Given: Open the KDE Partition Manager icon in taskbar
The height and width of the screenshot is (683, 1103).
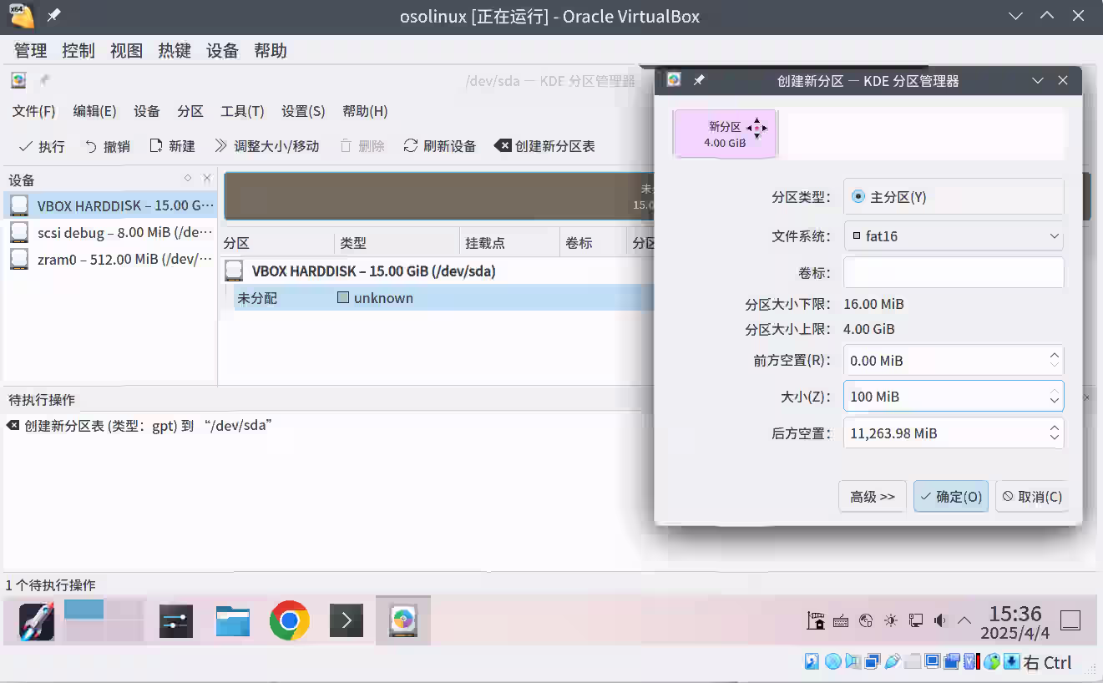Looking at the screenshot, I should (403, 620).
